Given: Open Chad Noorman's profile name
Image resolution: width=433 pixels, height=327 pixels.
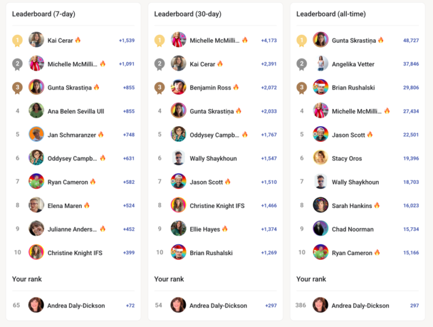Looking at the screenshot, I should pos(352,229).
